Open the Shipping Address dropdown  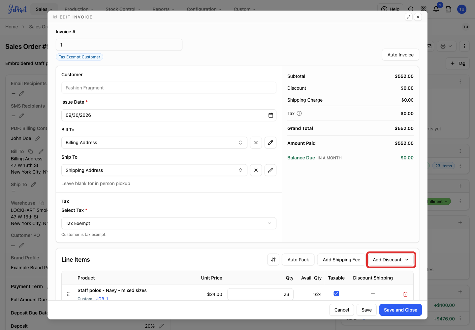pos(154,170)
